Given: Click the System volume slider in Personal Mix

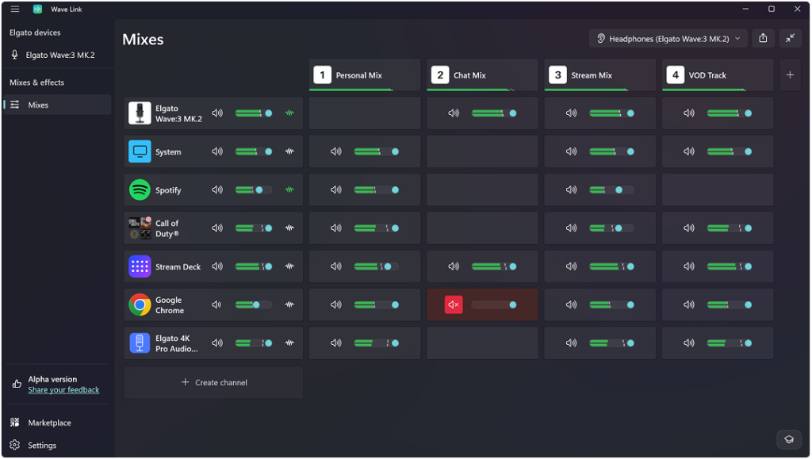Looking at the screenshot, I should [377, 151].
